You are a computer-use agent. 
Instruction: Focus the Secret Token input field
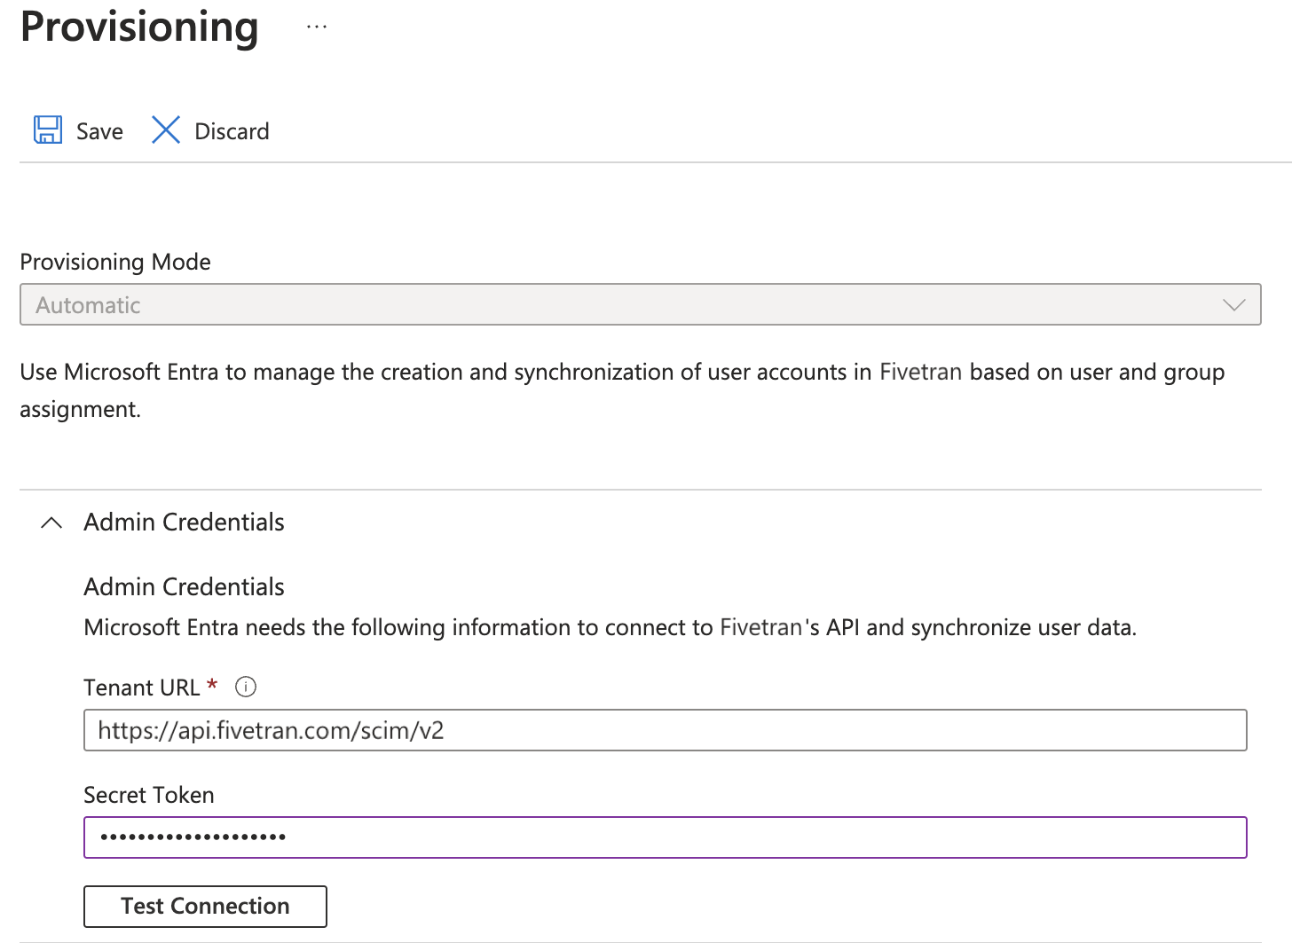(666, 837)
